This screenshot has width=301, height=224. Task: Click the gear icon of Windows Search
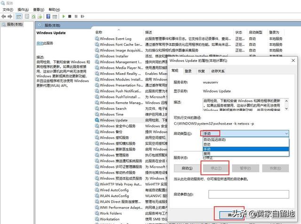97,108
